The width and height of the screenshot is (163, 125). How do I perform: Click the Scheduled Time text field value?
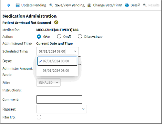tap(52, 51)
